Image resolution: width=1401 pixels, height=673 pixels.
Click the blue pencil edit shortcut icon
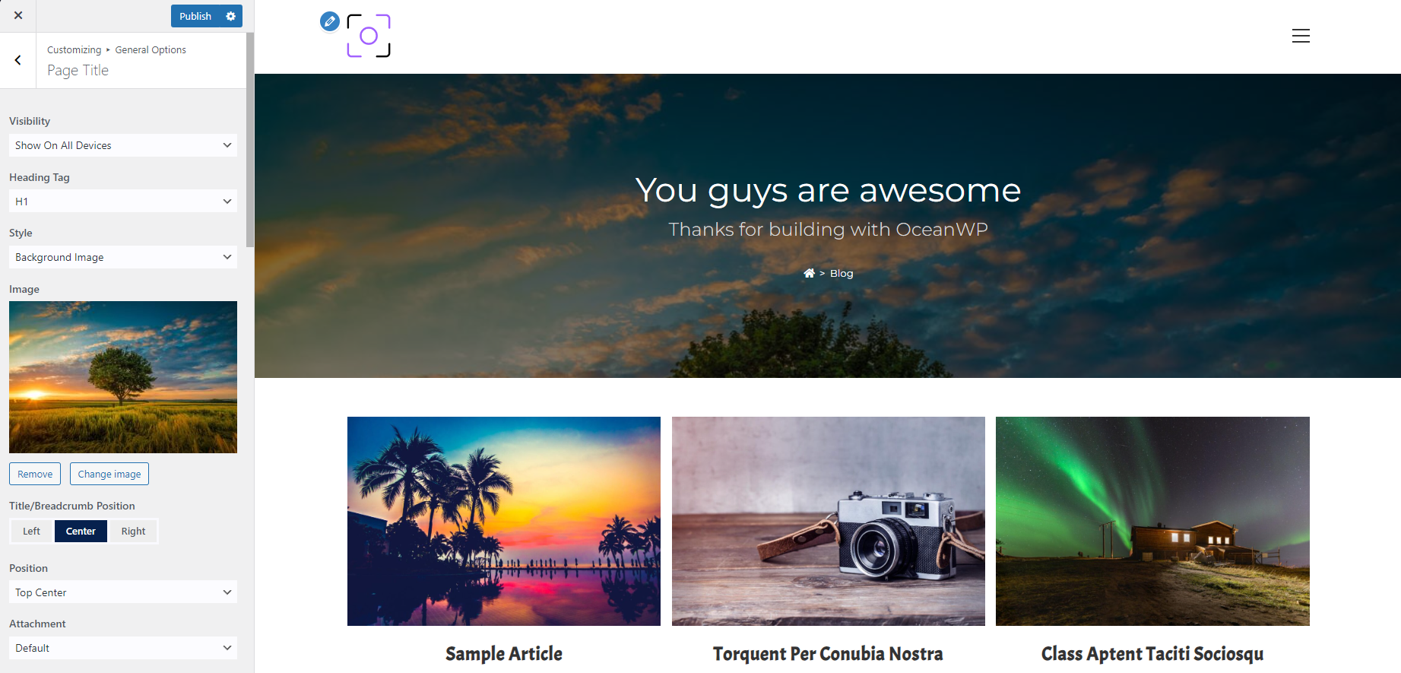[330, 21]
